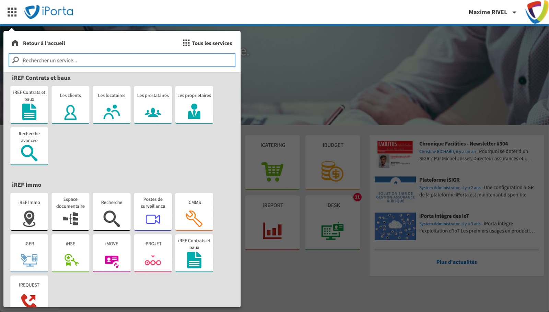549x312 pixels.
Task: Open the iPorta intègre des IoT headline
Action: point(444,216)
